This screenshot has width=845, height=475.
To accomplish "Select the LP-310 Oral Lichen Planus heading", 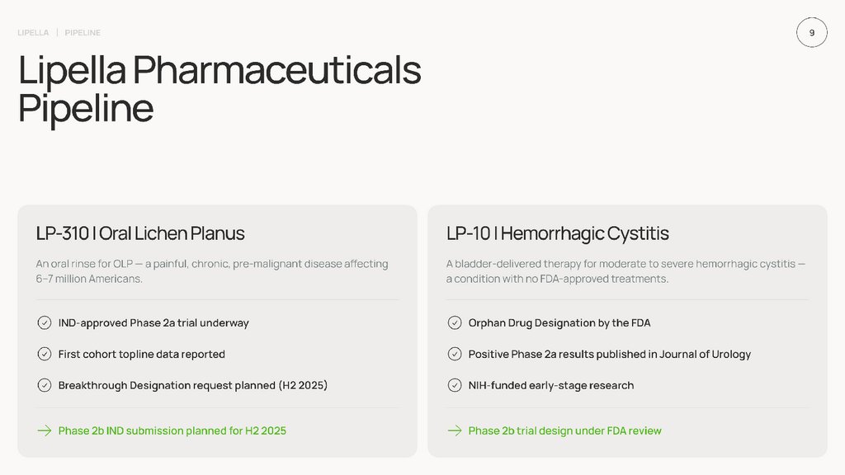I will pyautogui.click(x=140, y=233).
